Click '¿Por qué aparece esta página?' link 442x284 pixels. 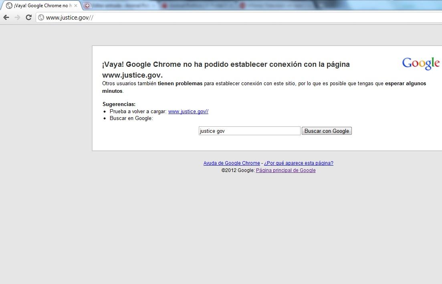pos(299,163)
